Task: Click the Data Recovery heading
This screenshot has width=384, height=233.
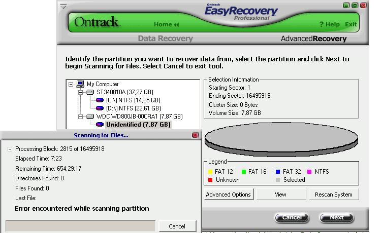Action: pos(165,38)
